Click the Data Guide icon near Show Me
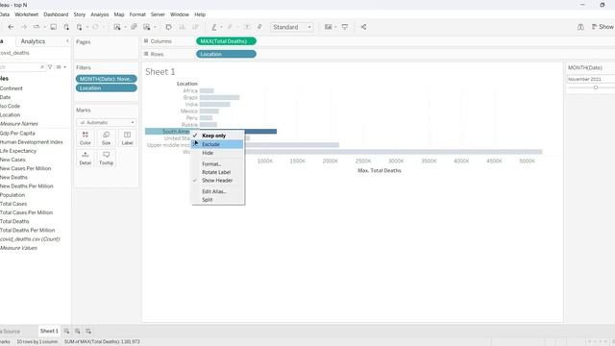615x346 pixels. click(580, 27)
